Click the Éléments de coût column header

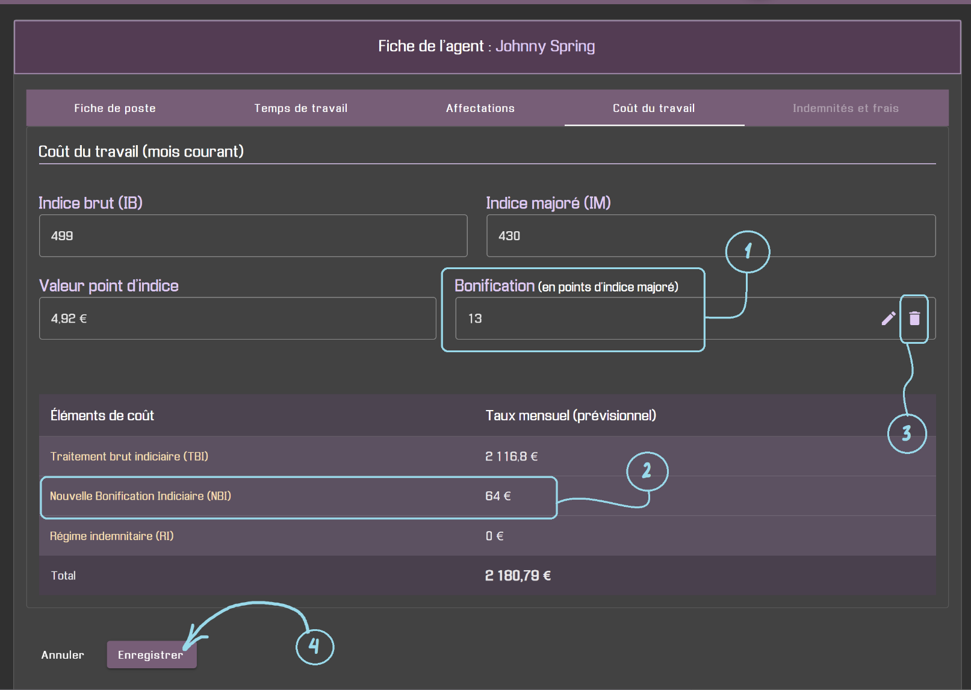click(x=102, y=415)
